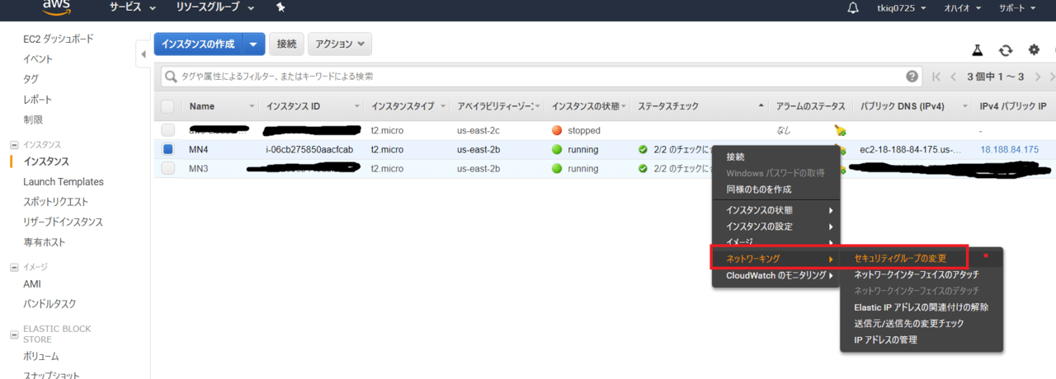The height and width of the screenshot is (379, 1056).
Task: Open the オハイオ region dropdown
Action: [961, 8]
